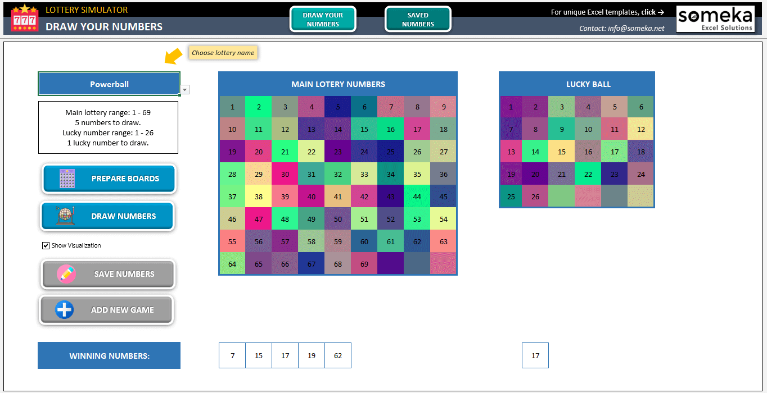767x393 pixels.
Task: Click lucky ball number 25 cell
Action: click(x=511, y=196)
